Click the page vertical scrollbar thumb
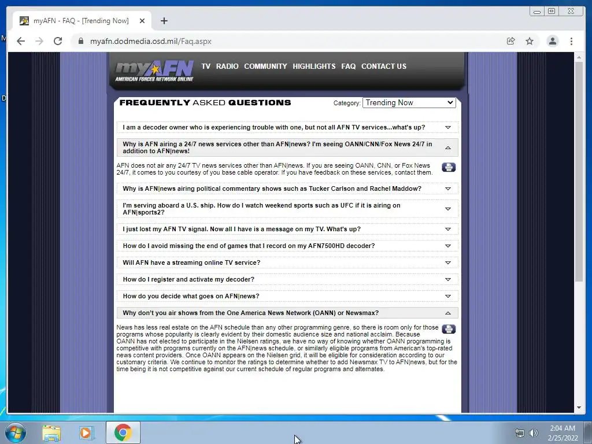The width and height of the screenshot is (592, 444). (579, 171)
